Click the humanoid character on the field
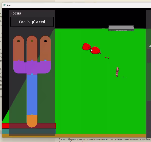151x142 pixels. pyautogui.click(x=117, y=72)
